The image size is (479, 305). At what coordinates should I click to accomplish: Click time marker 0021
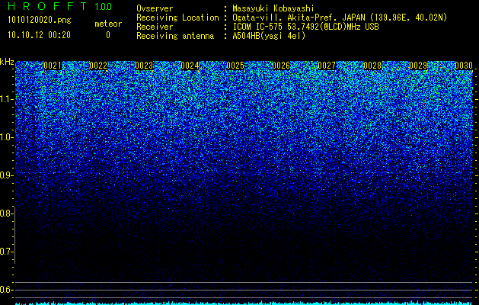point(53,66)
